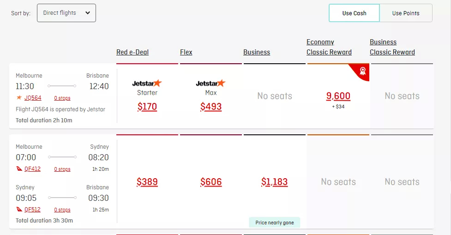Click 0 stops link for QF512
451x235 pixels.
tap(62, 210)
